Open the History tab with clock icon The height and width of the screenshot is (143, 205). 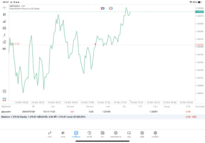click(x=89, y=134)
